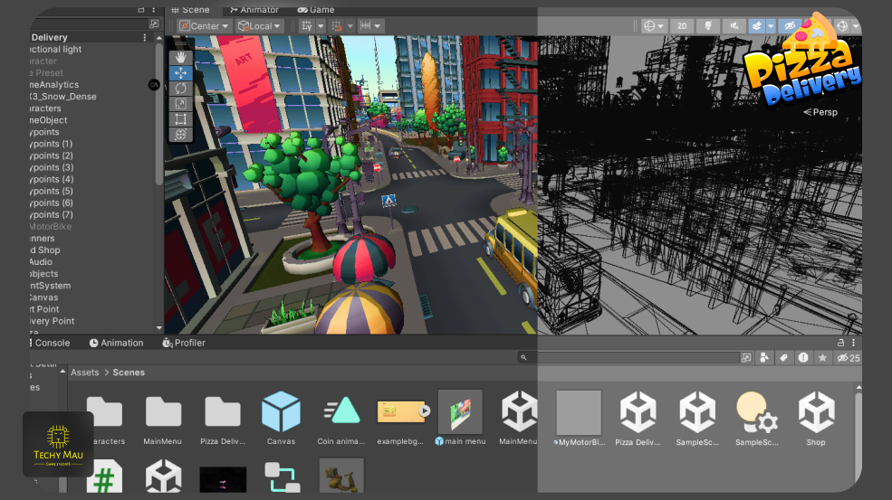892x500 pixels.
Task: Click the Hierarchy vertical scrollbar
Action: [158, 114]
